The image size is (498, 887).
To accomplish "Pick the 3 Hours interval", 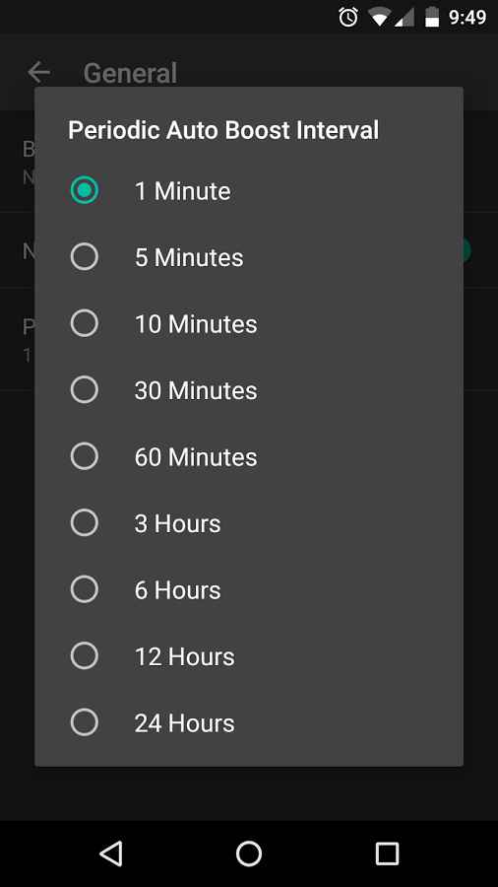I will (248, 522).
